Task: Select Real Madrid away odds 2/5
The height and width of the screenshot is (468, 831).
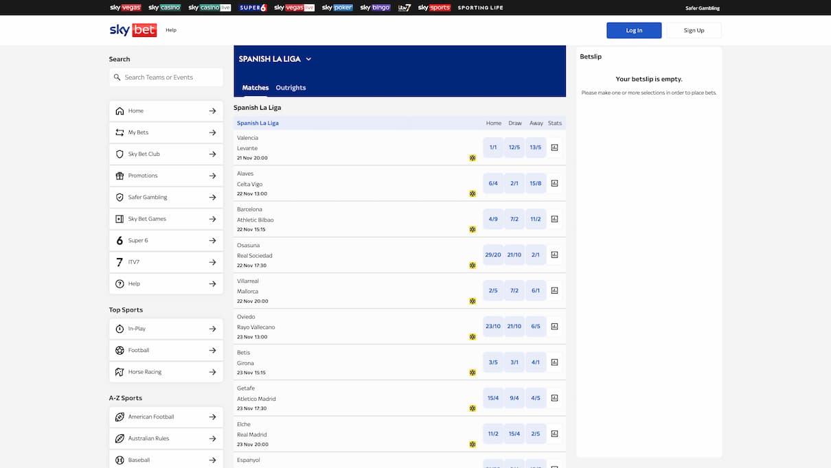Action: tap(536, 433)
